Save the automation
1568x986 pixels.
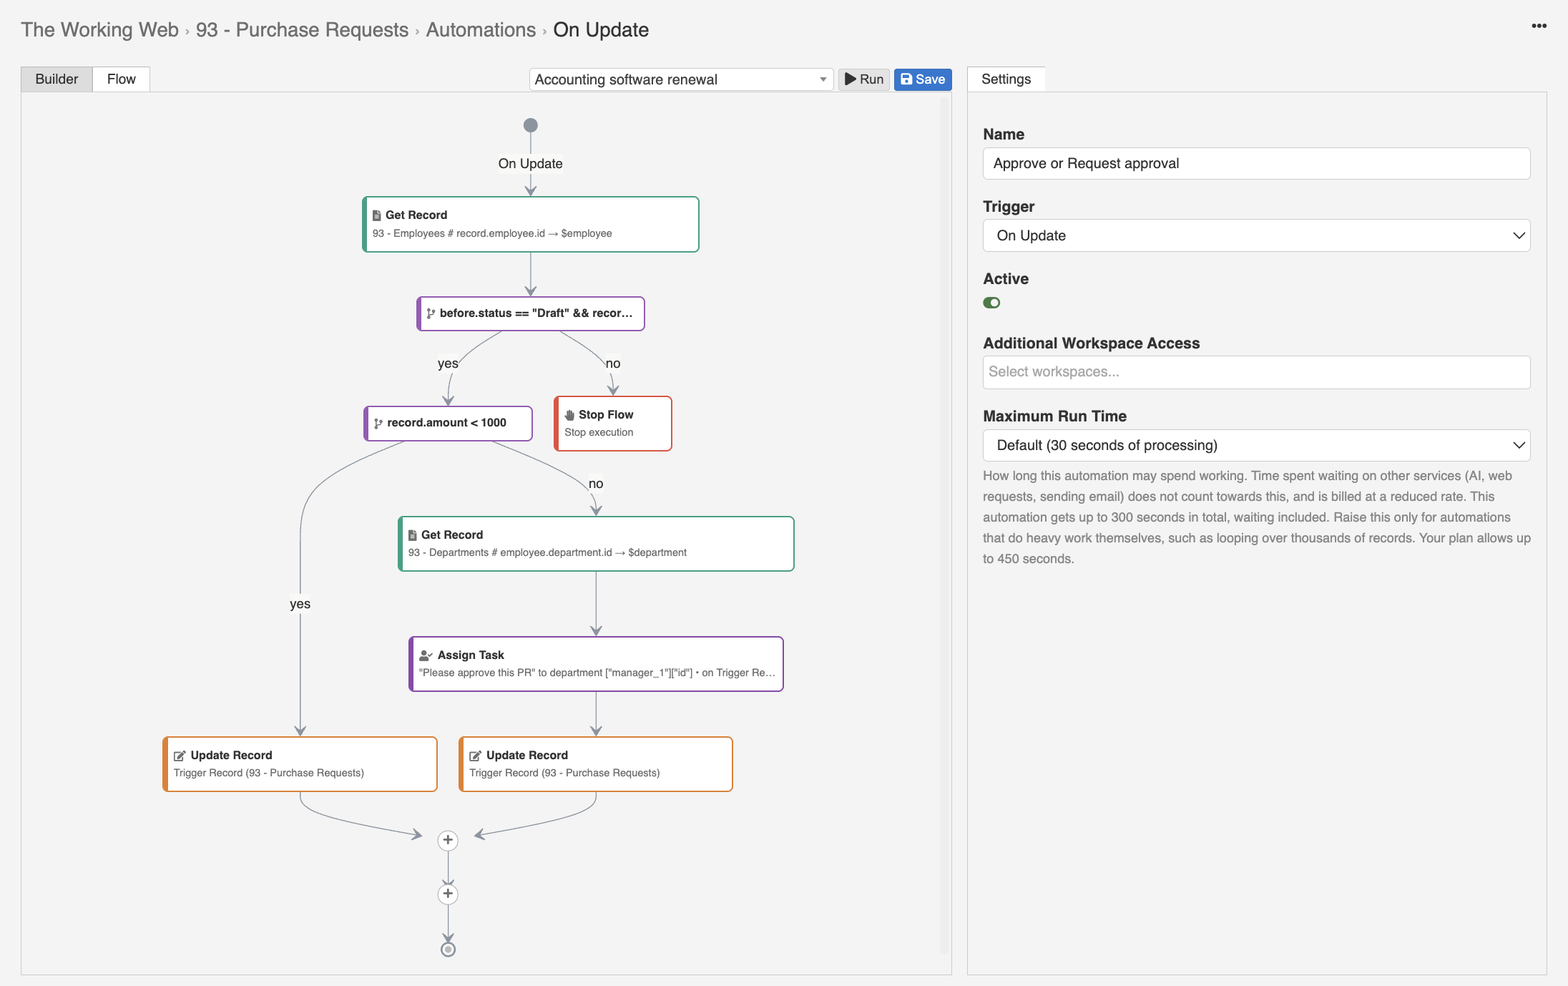click(923, 79)
